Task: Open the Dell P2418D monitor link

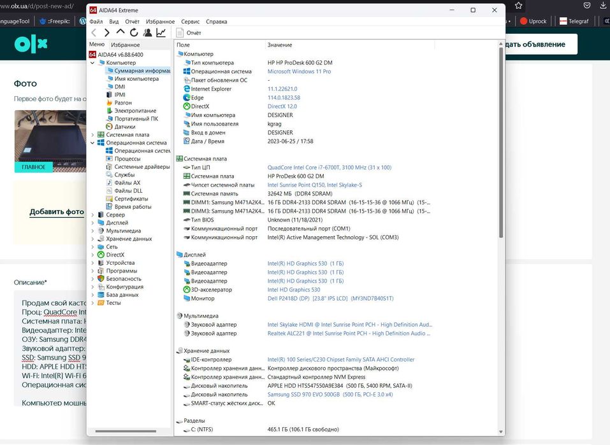Action: point(330,299)
